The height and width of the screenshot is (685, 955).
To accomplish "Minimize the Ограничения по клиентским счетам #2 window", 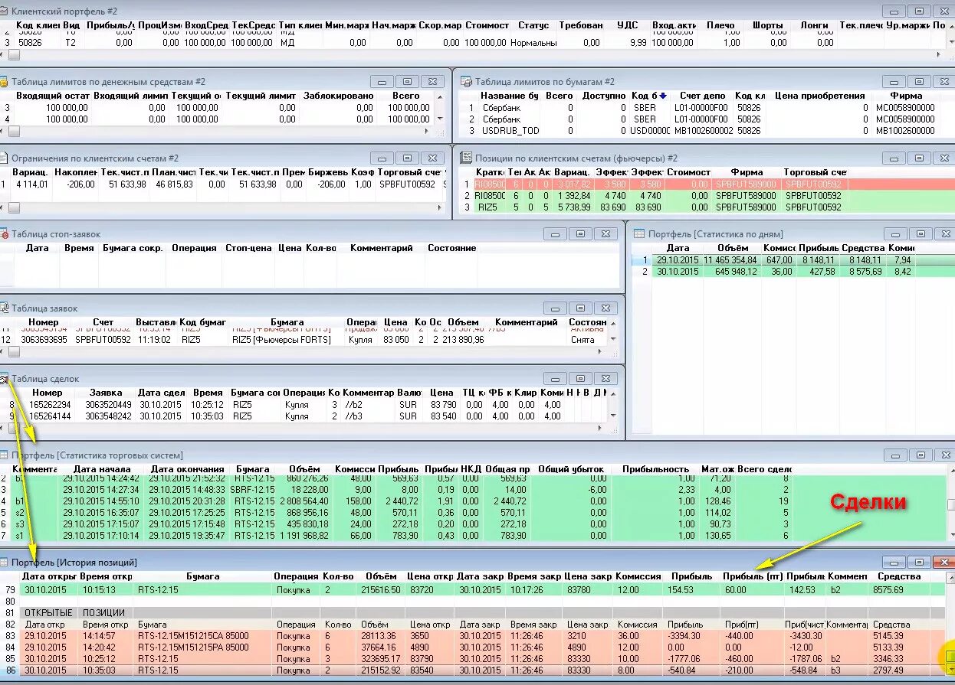I will 382,158.
